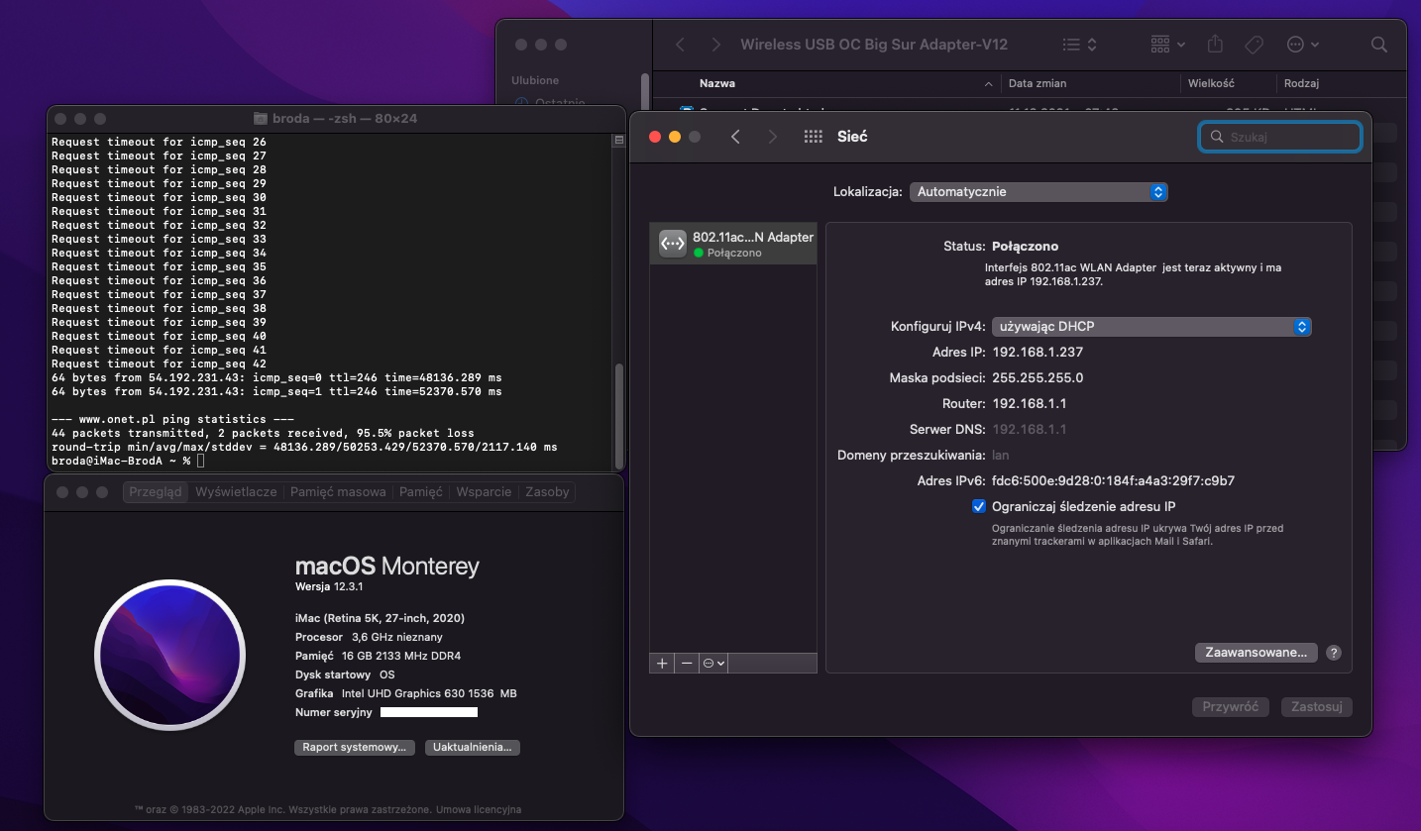The image size is (1421, 831).
Task: Click the remove network service minus button
Action: (687, 663)
